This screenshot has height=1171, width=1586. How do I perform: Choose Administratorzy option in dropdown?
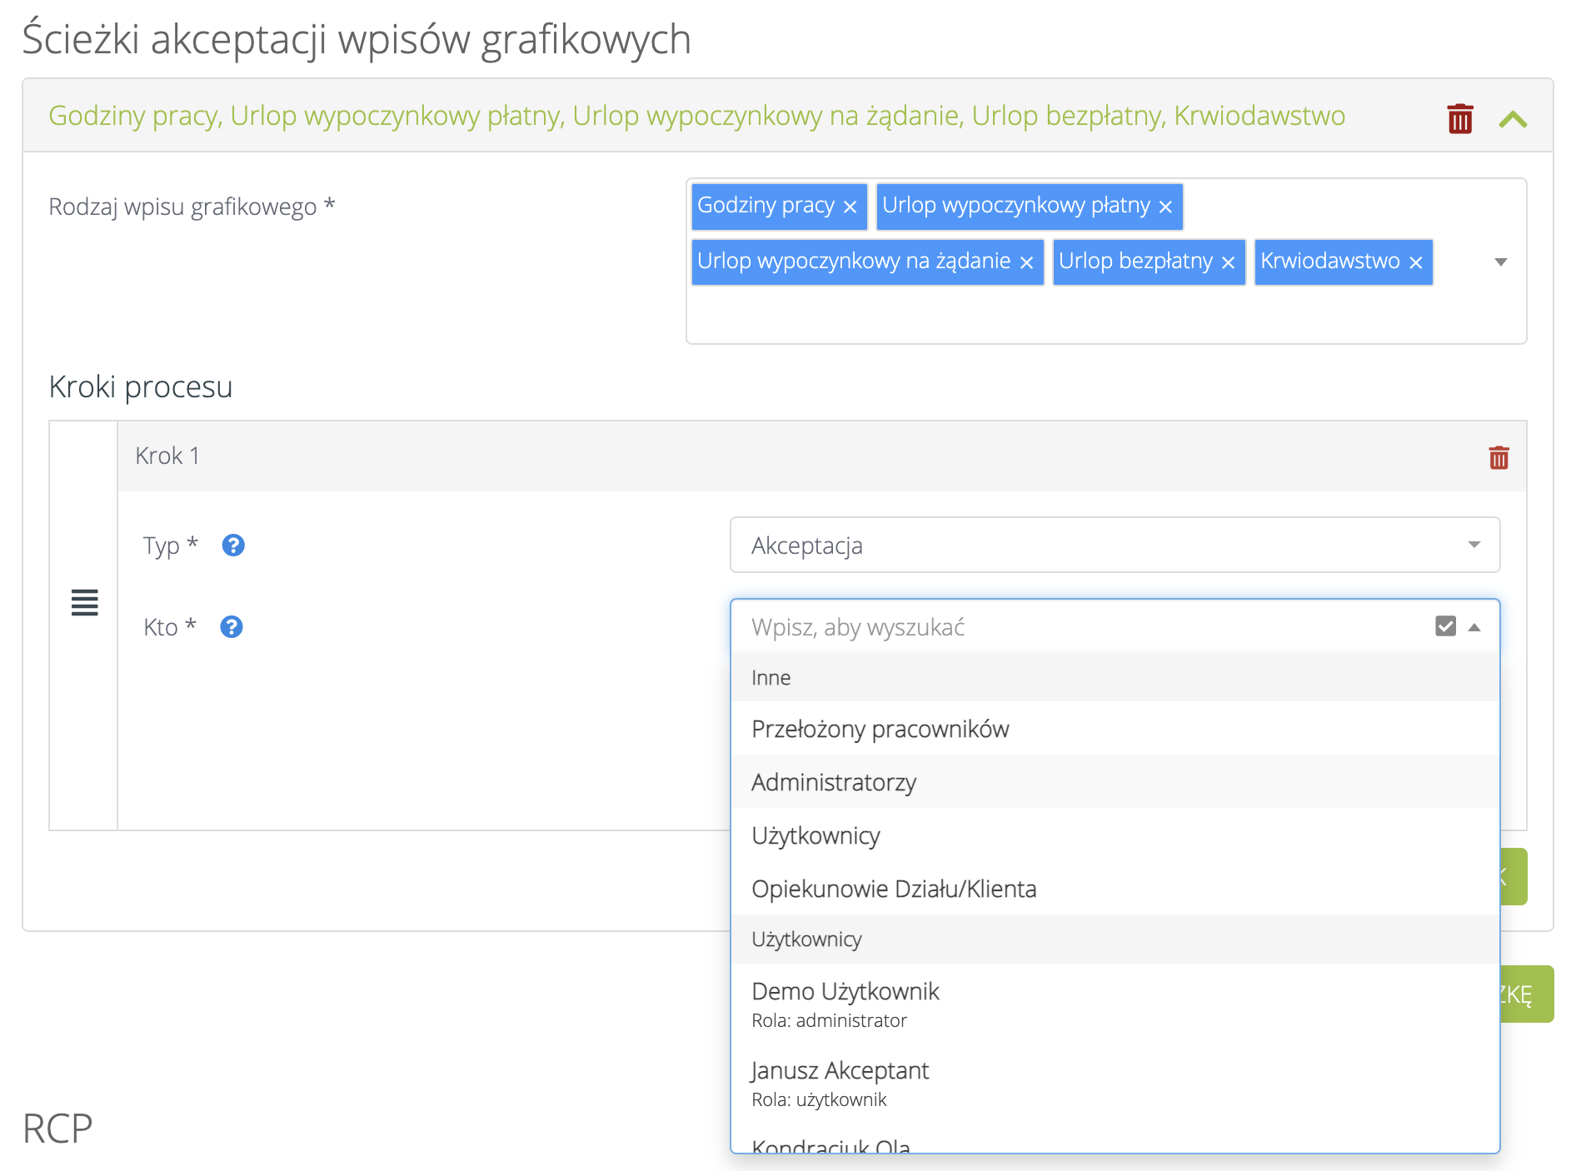834,782
